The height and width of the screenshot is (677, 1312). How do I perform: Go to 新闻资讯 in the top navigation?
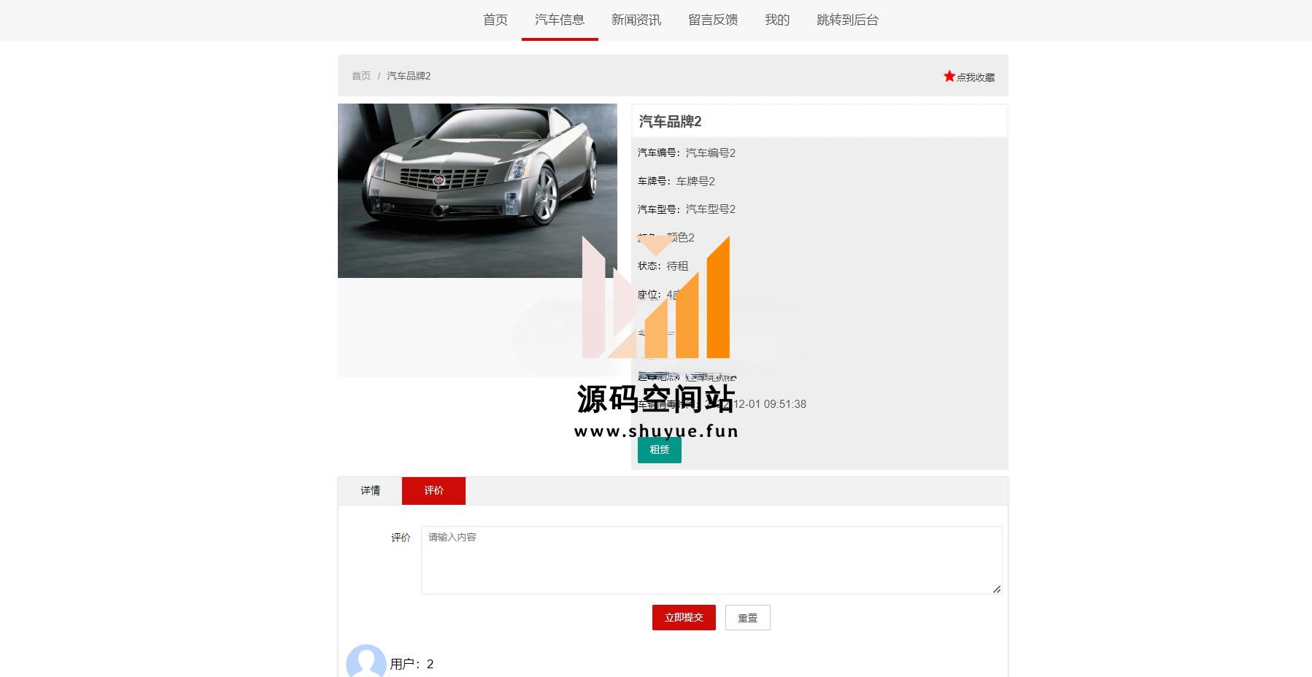pyautogui.click(x=636, y=20)
